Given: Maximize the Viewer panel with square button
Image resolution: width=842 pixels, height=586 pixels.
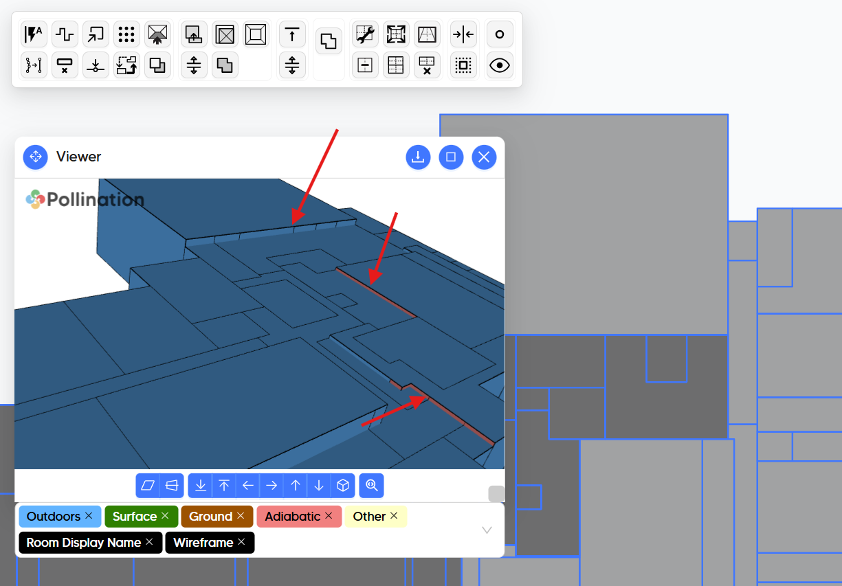Looking at the screenshot, I should 451,157.
